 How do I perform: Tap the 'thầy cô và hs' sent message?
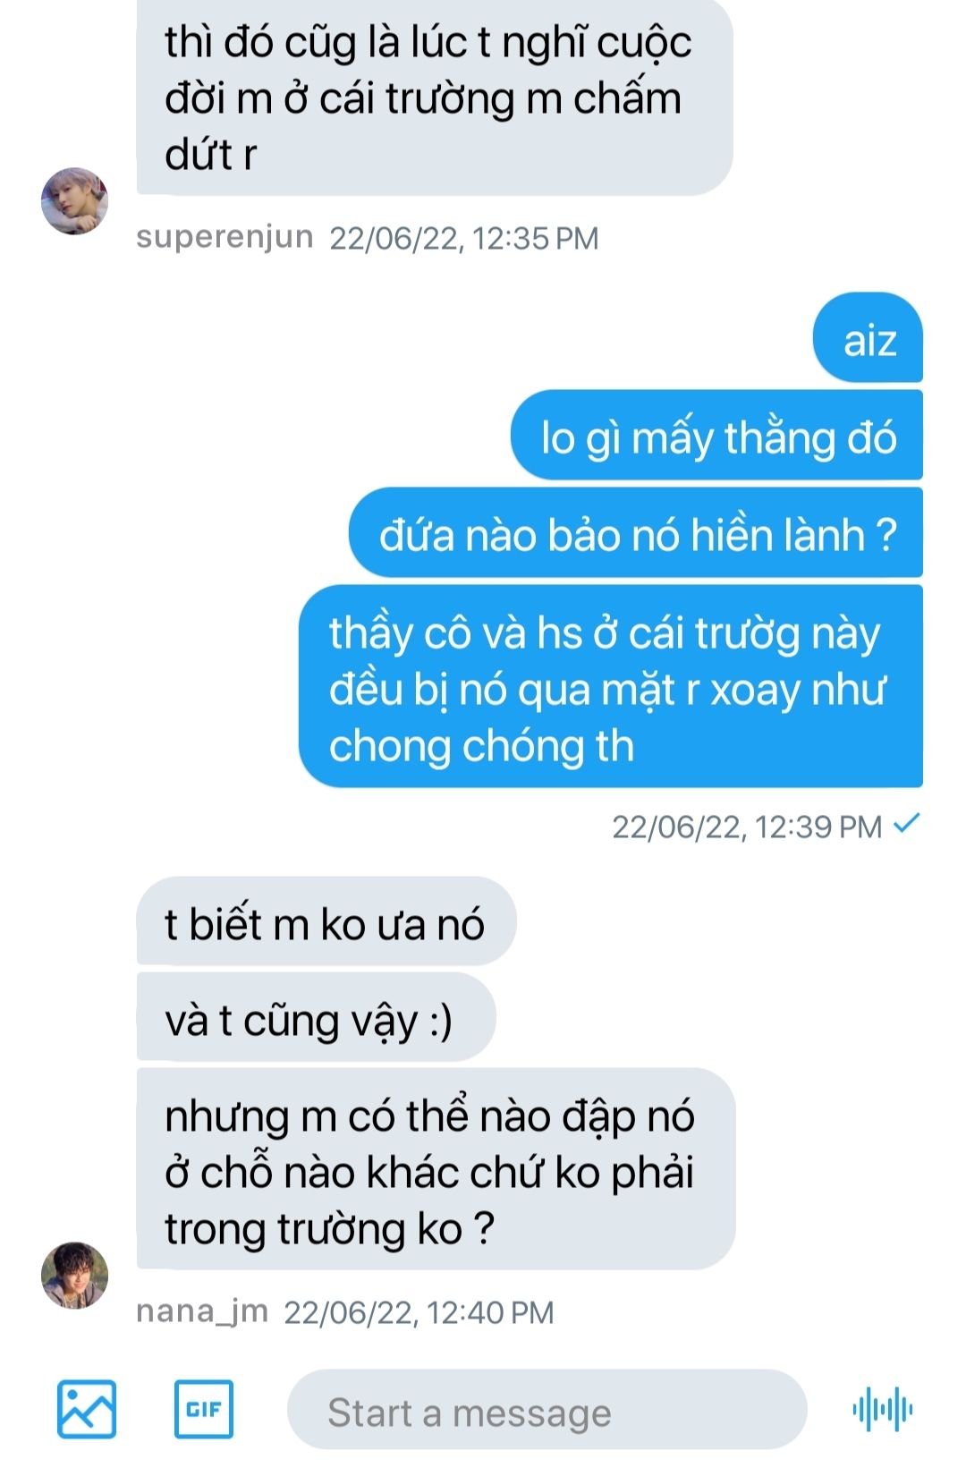point(611,687)
